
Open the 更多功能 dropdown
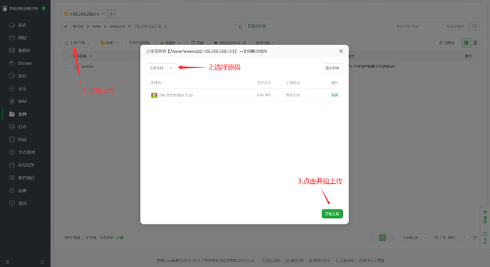tap(266, 43)
